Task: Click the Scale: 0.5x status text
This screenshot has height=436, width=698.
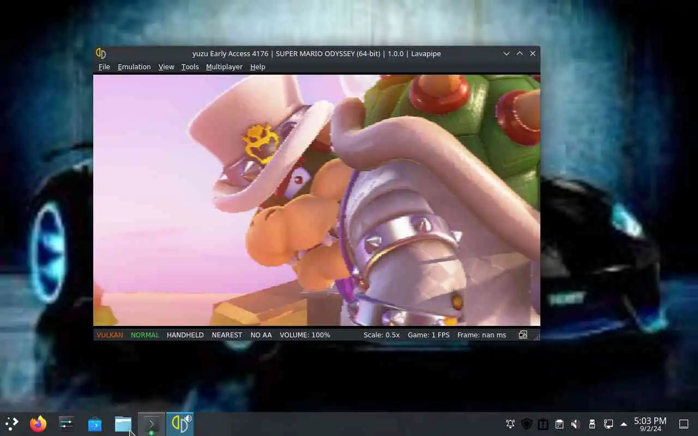Action: pyautogui.click(x=382, y=335)
